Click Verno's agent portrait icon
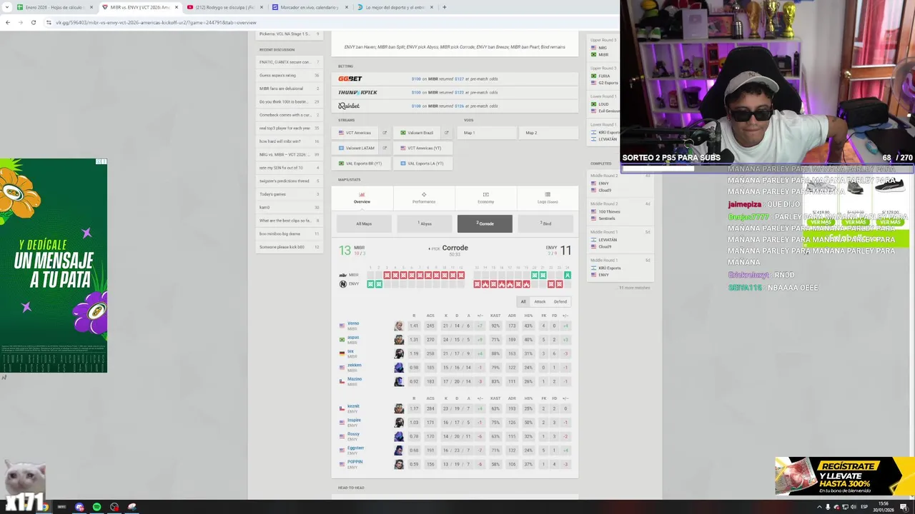 click(x=399, y=326)
